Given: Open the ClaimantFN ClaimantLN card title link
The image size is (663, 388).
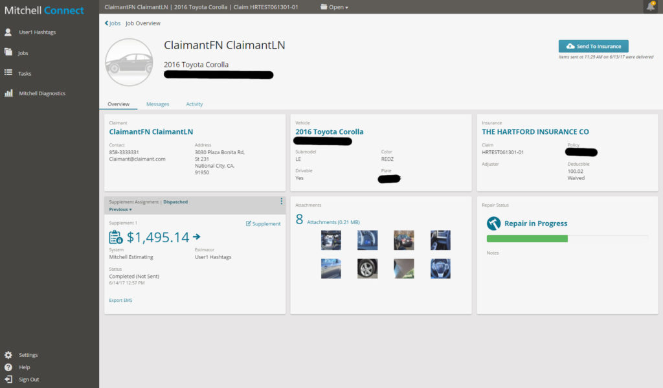Looking at the screenshot, I should (151, 131).
